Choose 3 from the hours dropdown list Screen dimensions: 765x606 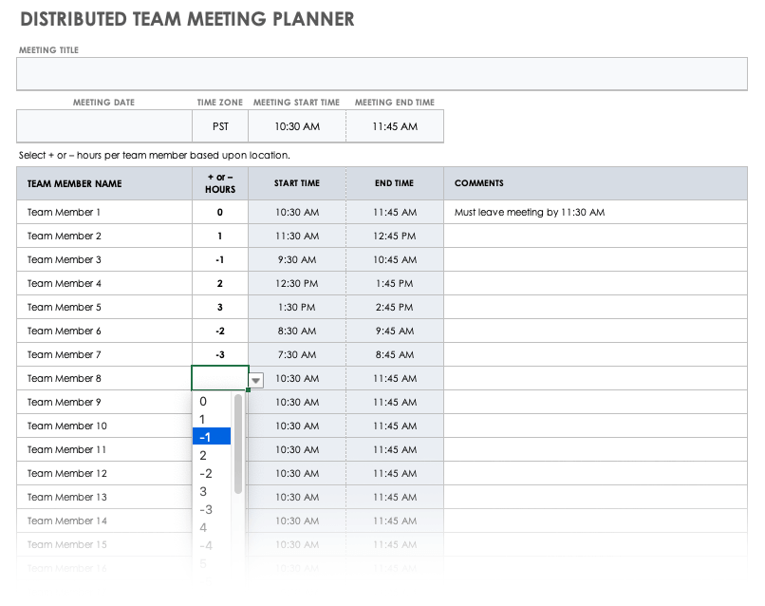(211, 491)
